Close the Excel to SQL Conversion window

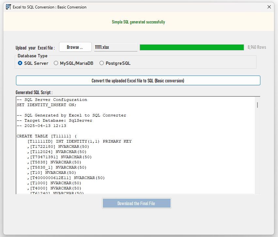tap(269, 7)
